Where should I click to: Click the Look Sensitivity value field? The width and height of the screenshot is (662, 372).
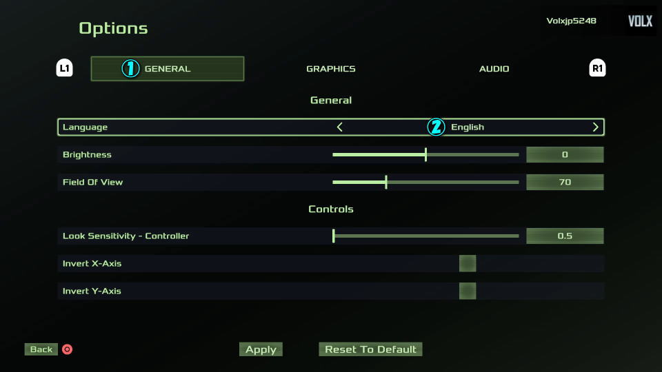click(x=565, y=236)
